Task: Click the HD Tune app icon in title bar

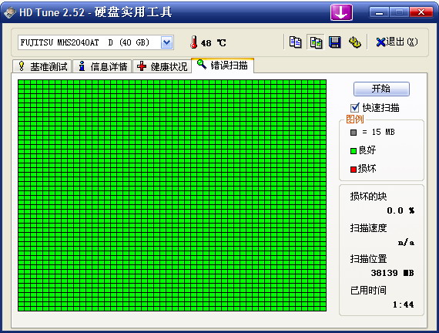Action: coord(9,12)
